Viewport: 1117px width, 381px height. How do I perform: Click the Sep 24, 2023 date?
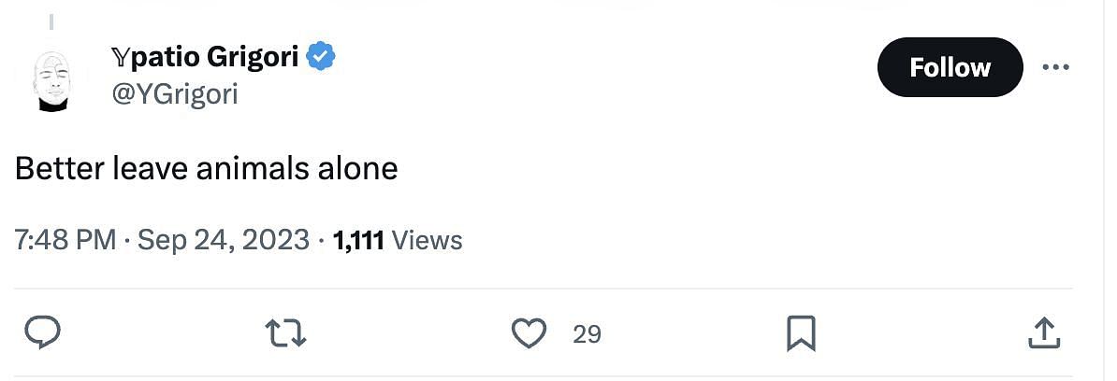click(223, 240)
